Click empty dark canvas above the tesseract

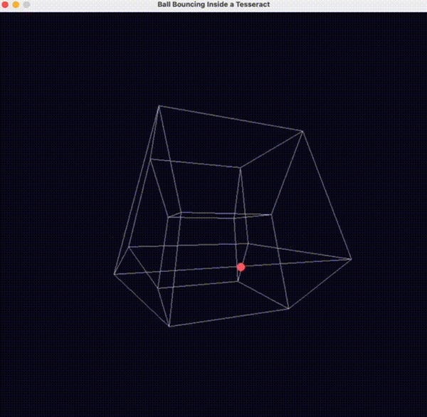point(213,57)
